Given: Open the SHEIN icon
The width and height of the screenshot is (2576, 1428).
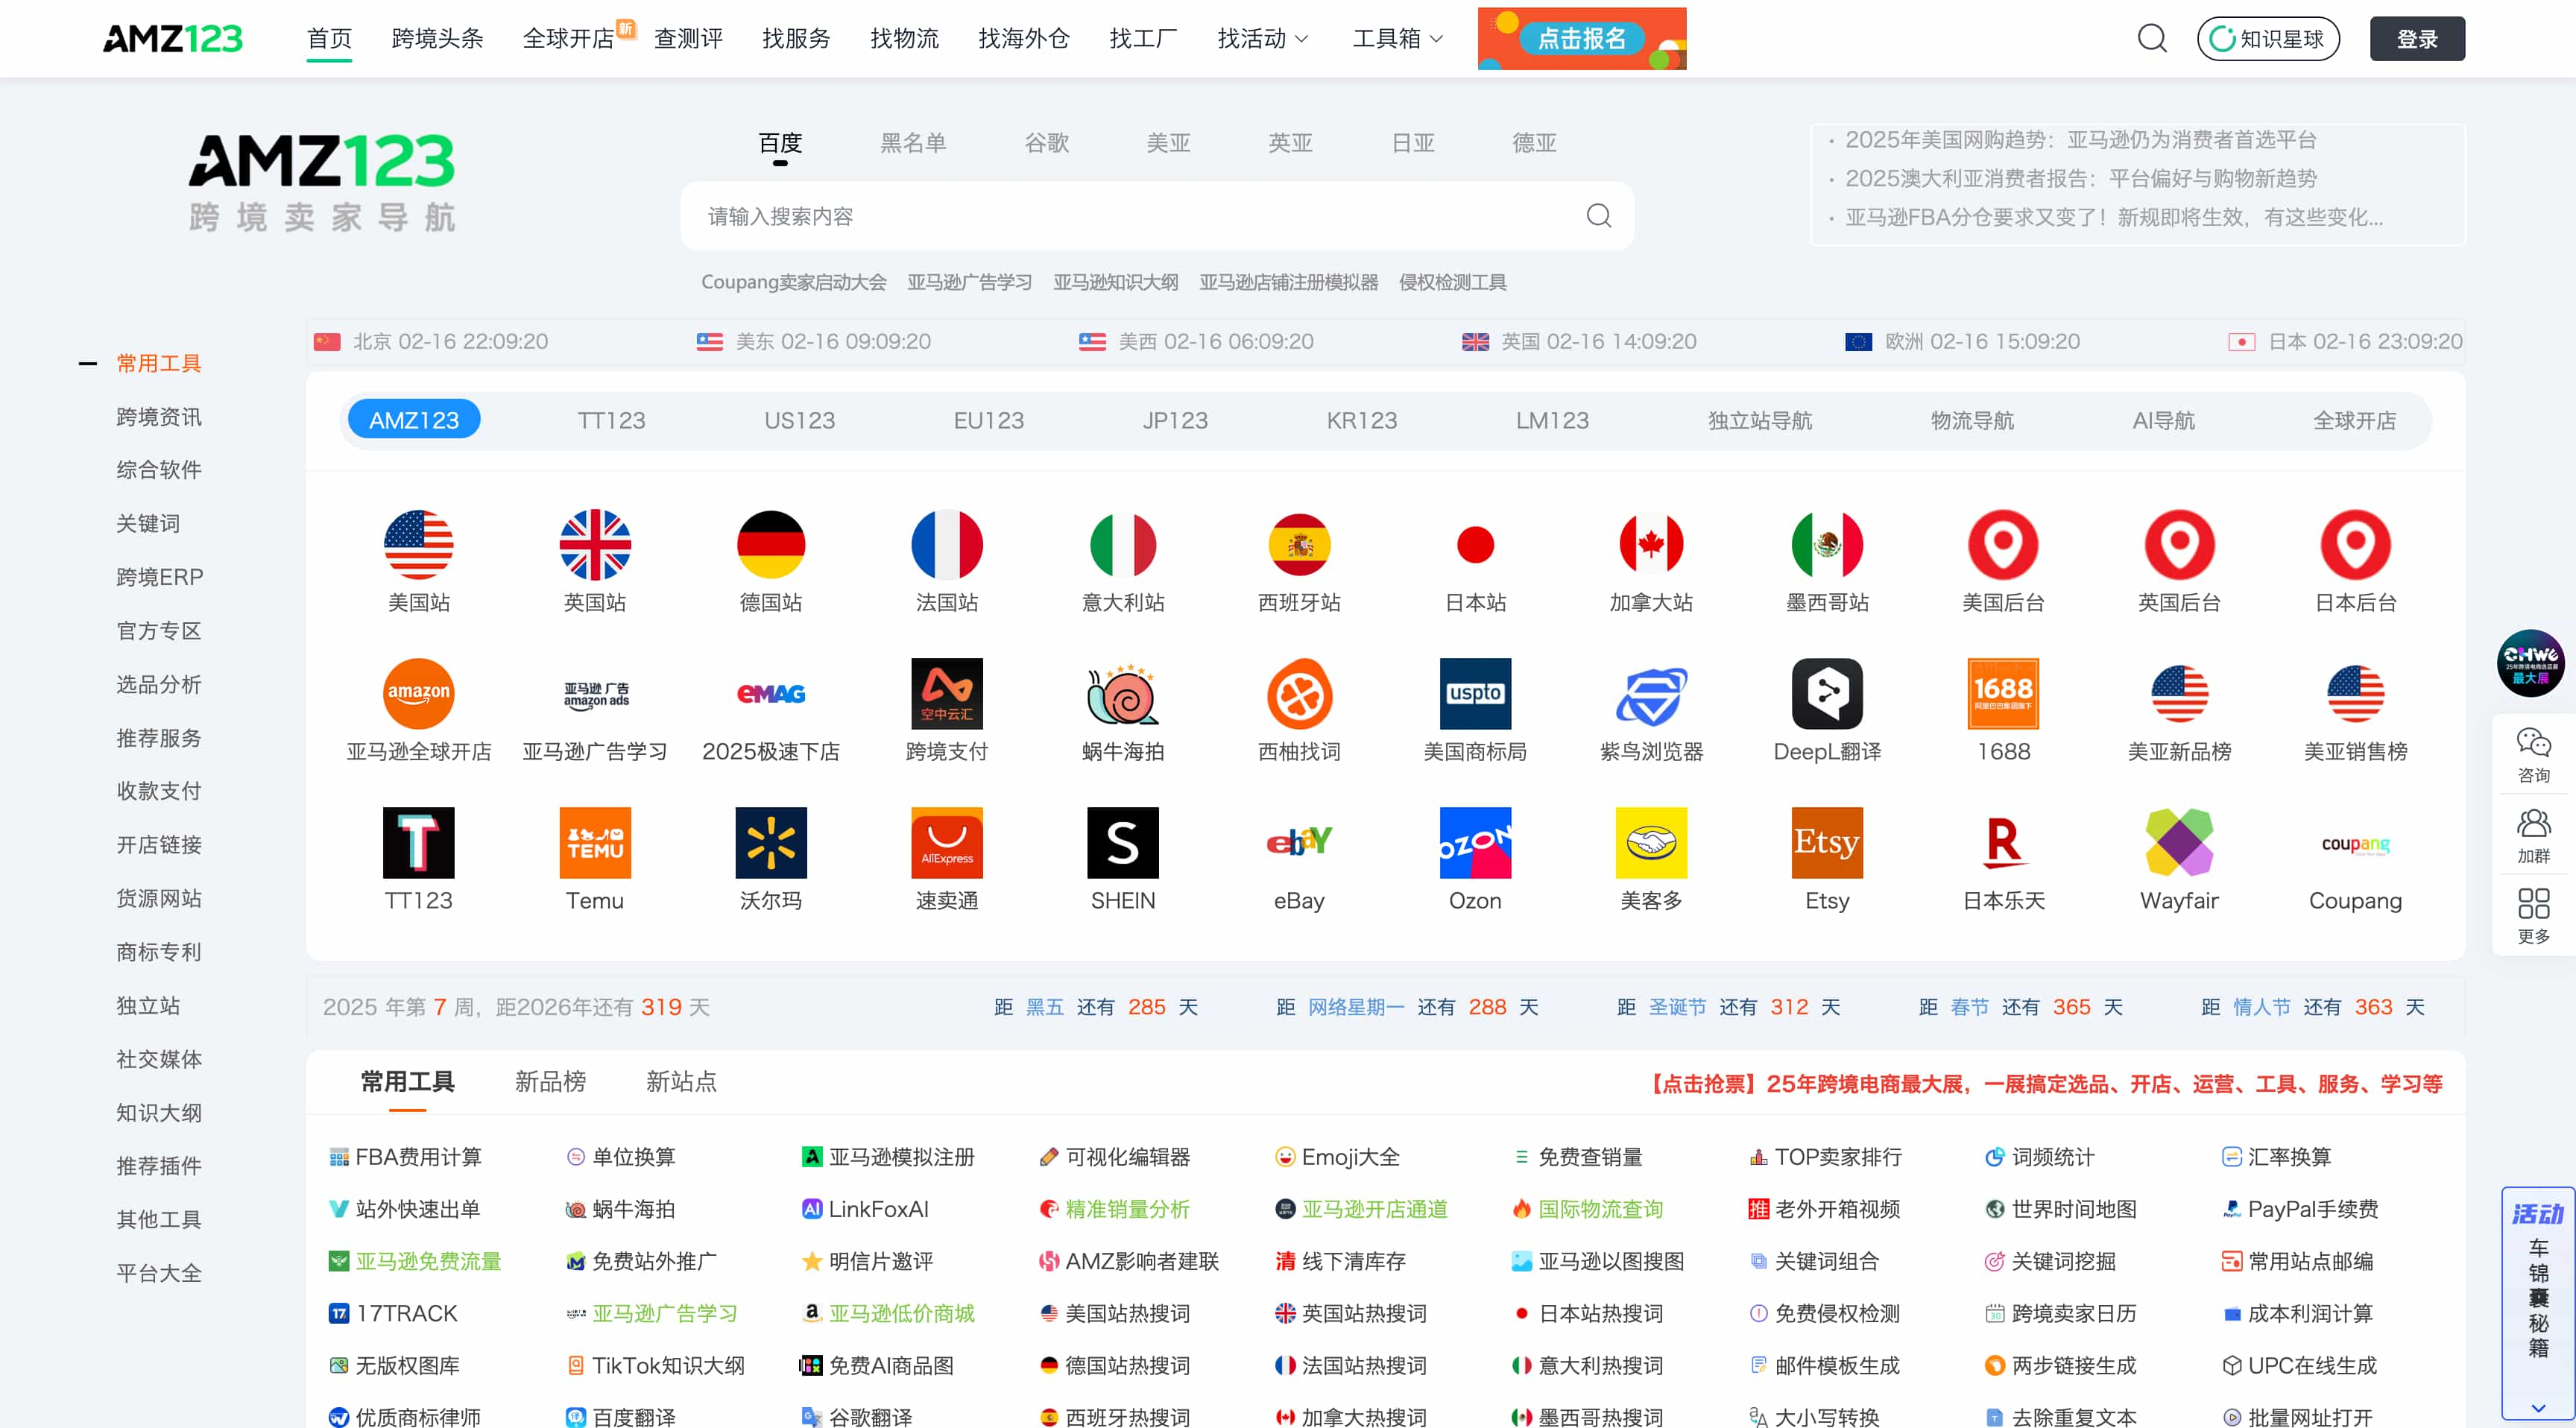Looking at the screenshot, I should pos(1123,842).
